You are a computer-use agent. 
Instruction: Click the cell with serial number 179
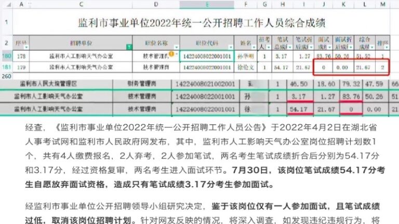(x=21, y=67)
